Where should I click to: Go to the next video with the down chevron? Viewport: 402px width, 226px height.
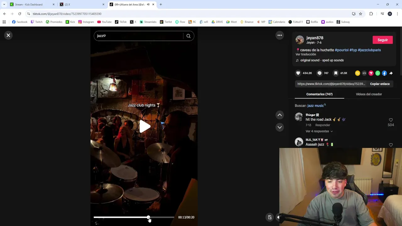click(280, 127)
